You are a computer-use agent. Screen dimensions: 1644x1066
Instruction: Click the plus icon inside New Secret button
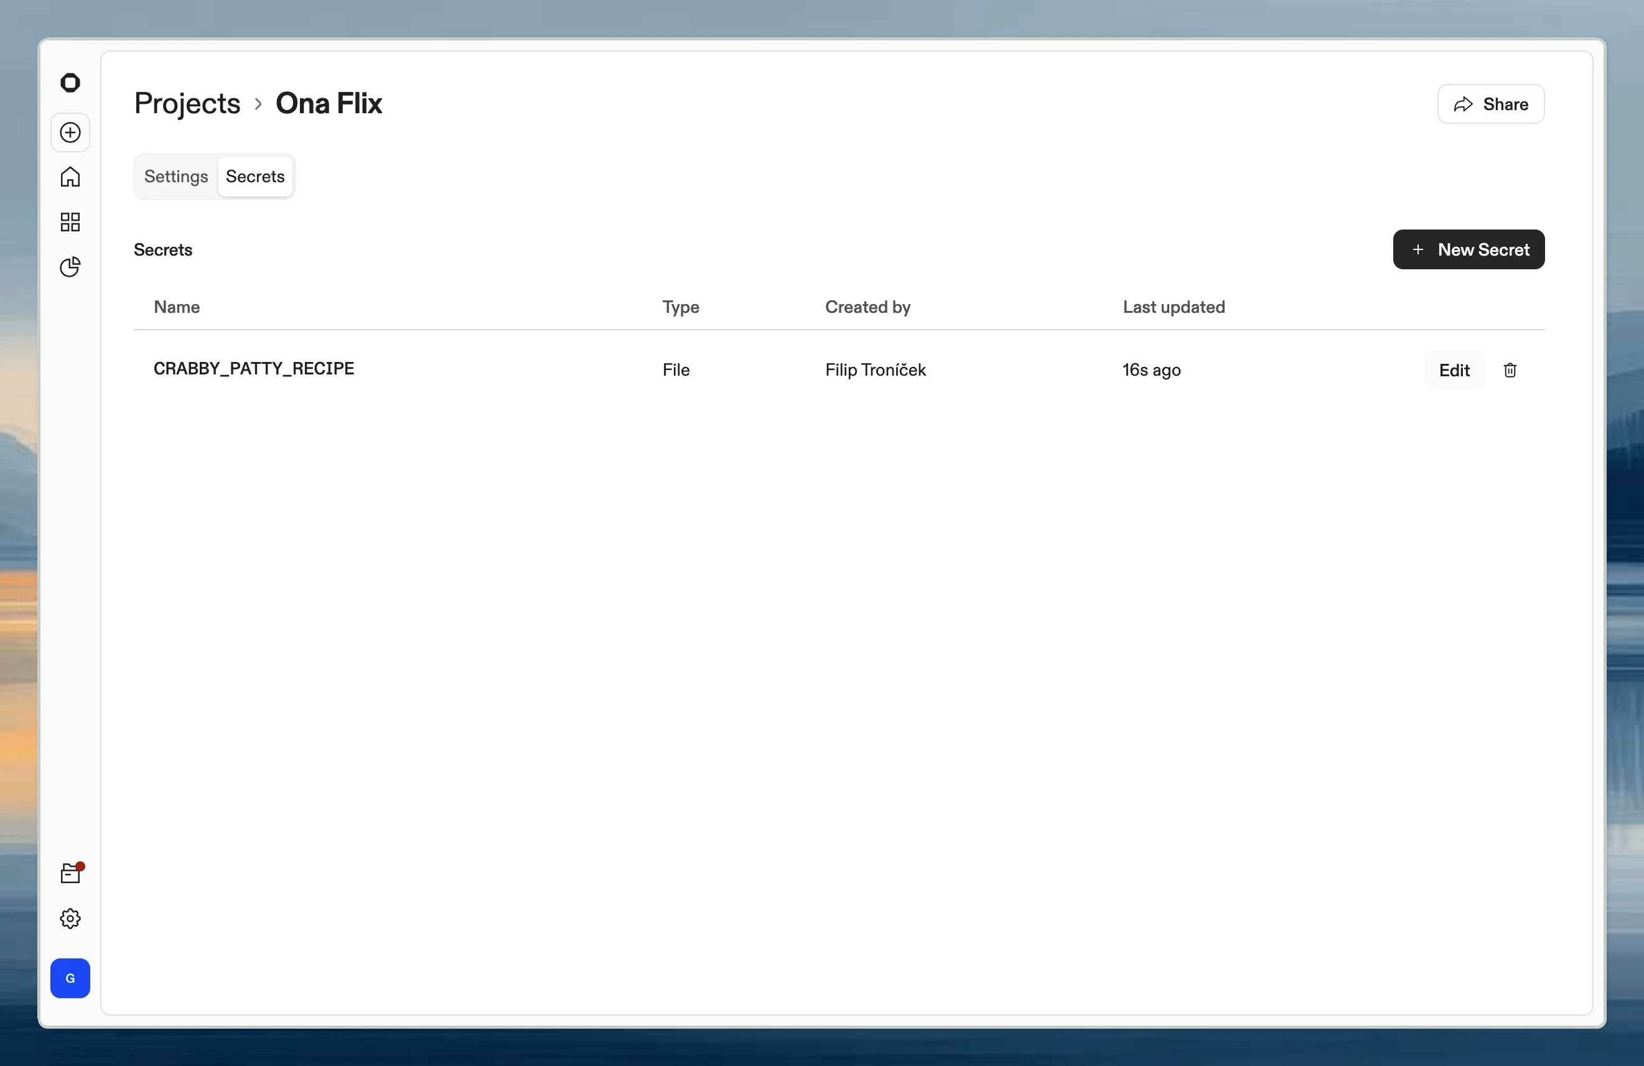(1417, 249)
